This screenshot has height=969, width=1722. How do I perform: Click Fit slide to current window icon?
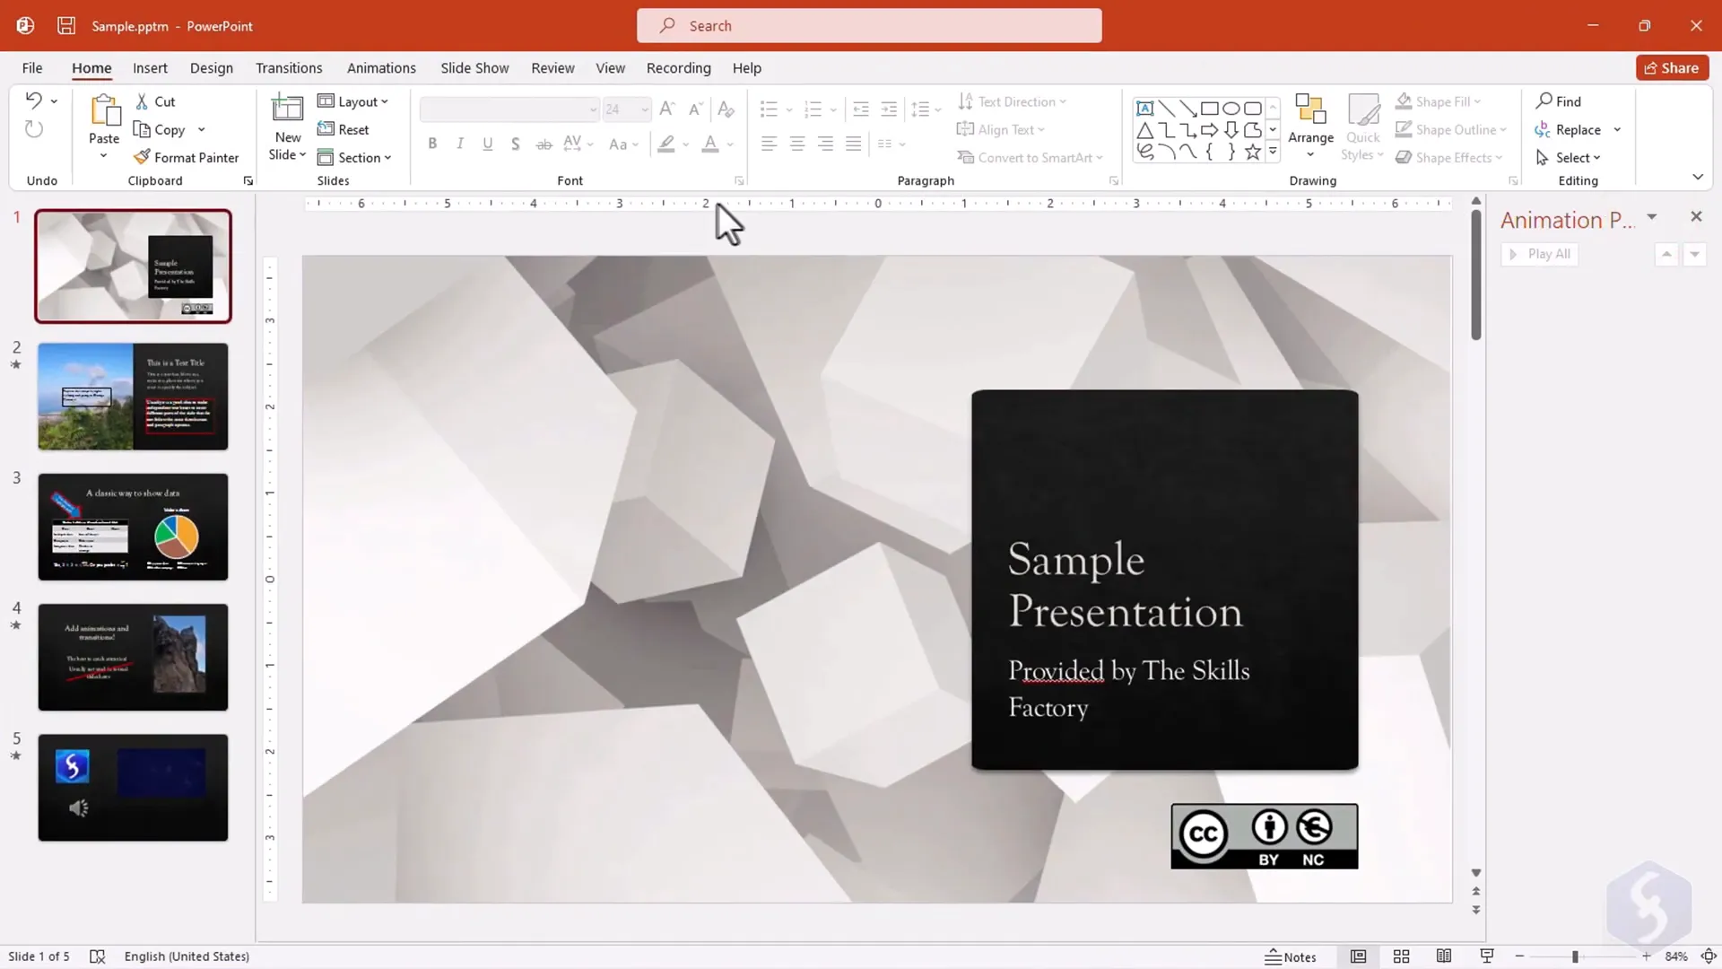click(1709, 956)
